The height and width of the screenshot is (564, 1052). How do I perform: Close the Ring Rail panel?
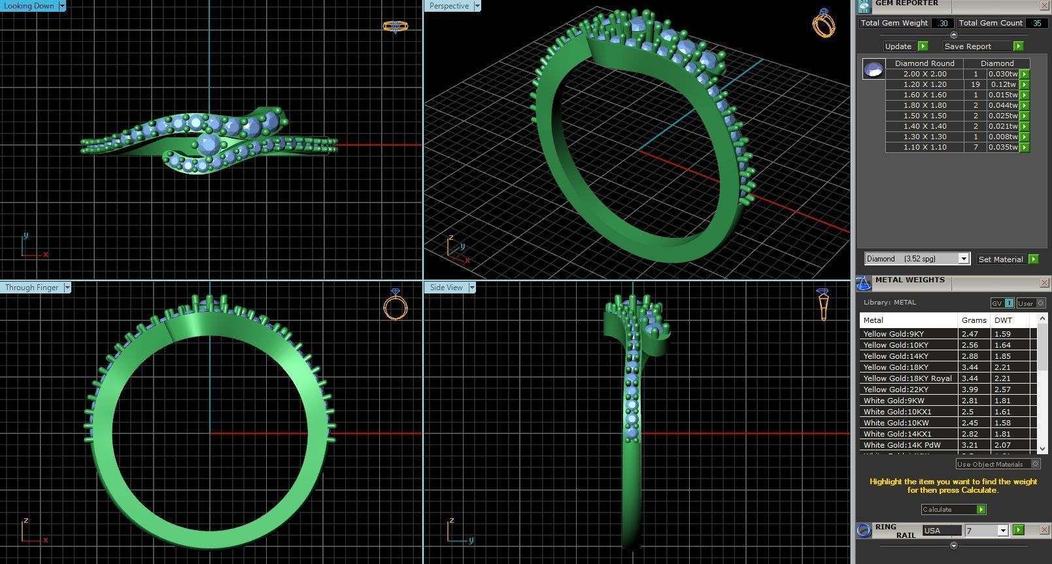point(1044,530)
